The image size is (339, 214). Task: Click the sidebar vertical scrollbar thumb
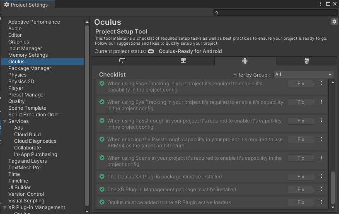[x=87, y=116]
